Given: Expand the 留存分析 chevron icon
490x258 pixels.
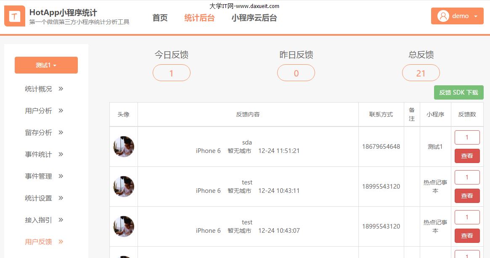Looking at the screenshot, I should (x=61, y=132).
